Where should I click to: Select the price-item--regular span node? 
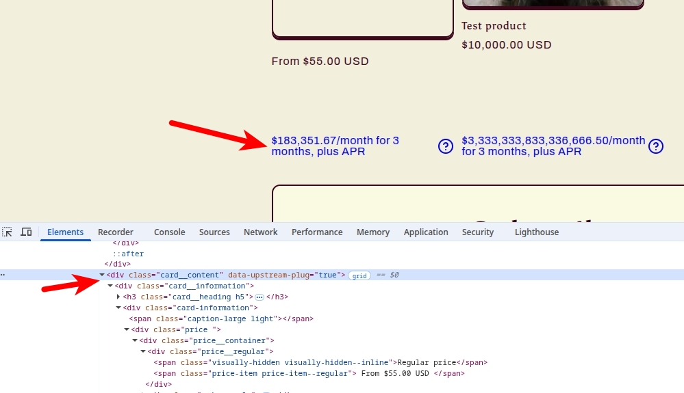click(309, 373)
